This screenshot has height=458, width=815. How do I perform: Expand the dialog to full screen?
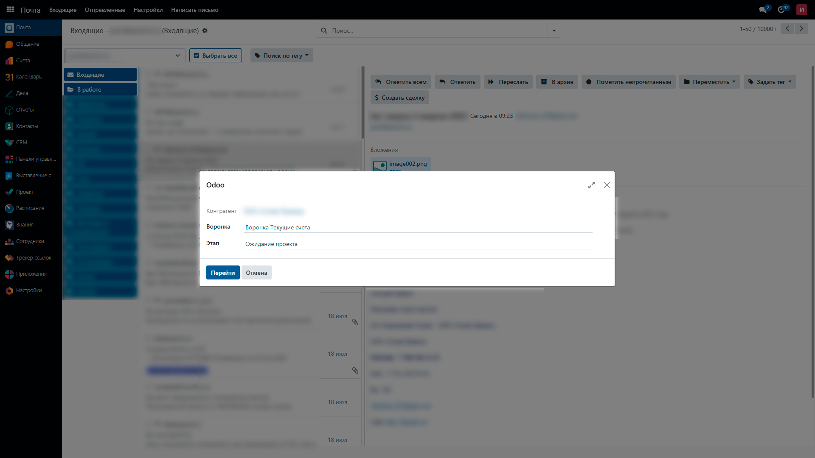[x=591, y=185]
